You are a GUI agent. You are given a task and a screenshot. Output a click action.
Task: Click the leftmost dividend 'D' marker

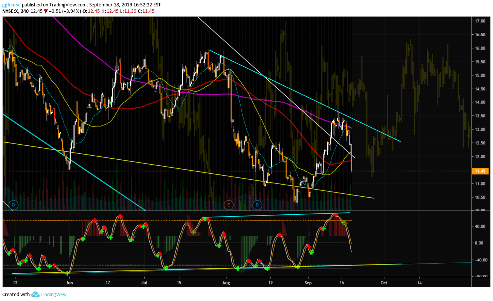[14, 205]
